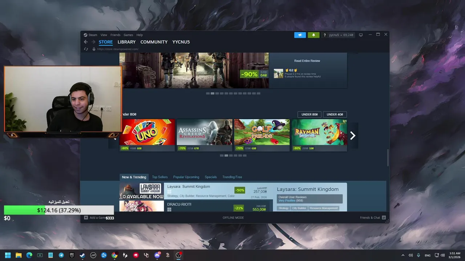Click the question mark help icon
Image resolution: width=465 pixels, height=261 pixels.
coord(324,35)
